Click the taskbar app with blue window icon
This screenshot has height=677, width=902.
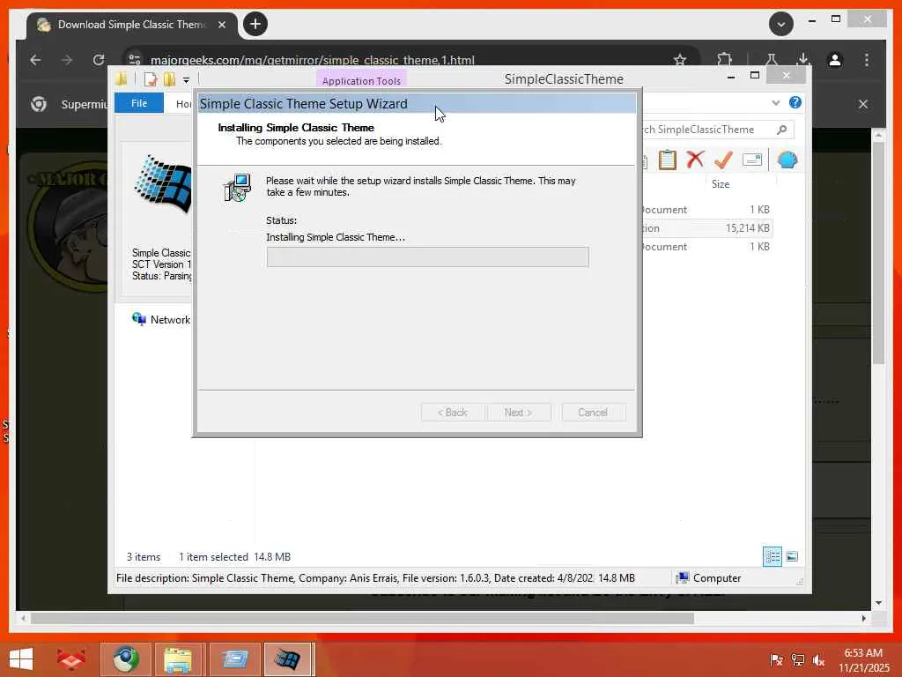(x=234, y=659)
